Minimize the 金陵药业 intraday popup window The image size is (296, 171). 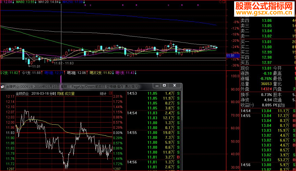click(x=157, y=85)
